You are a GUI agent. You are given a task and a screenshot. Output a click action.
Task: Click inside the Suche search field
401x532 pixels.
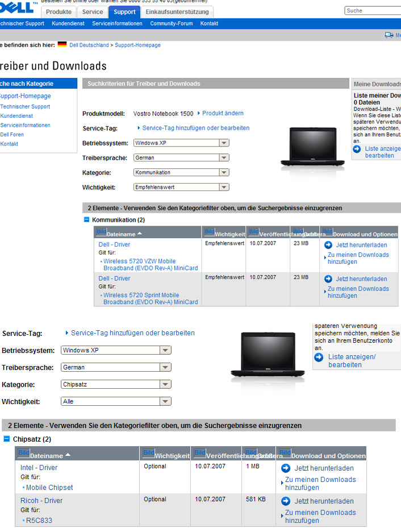tap(373, 11)
